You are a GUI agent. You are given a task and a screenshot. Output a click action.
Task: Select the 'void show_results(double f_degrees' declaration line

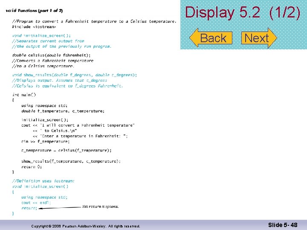click(74, 75)
